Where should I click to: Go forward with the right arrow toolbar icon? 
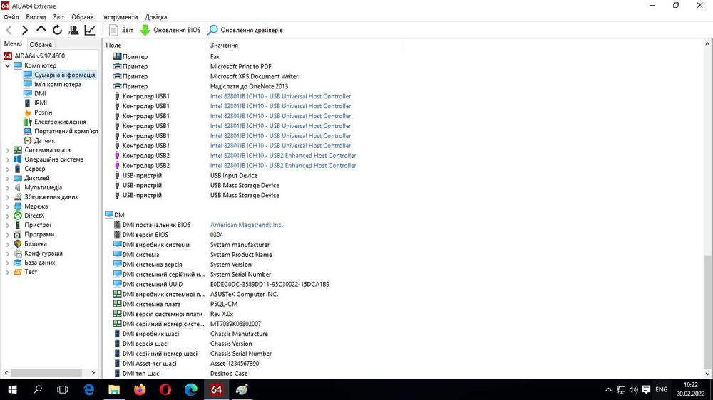click(x=24, y=30)
